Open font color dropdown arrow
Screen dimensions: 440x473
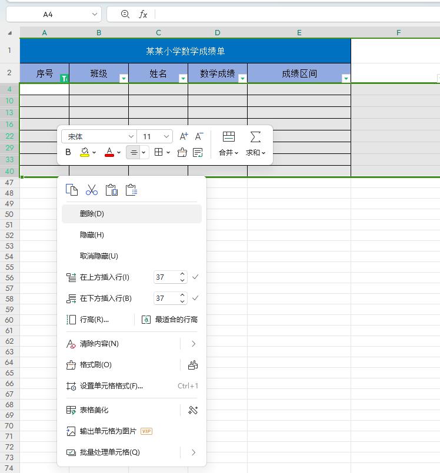(119, 153)
